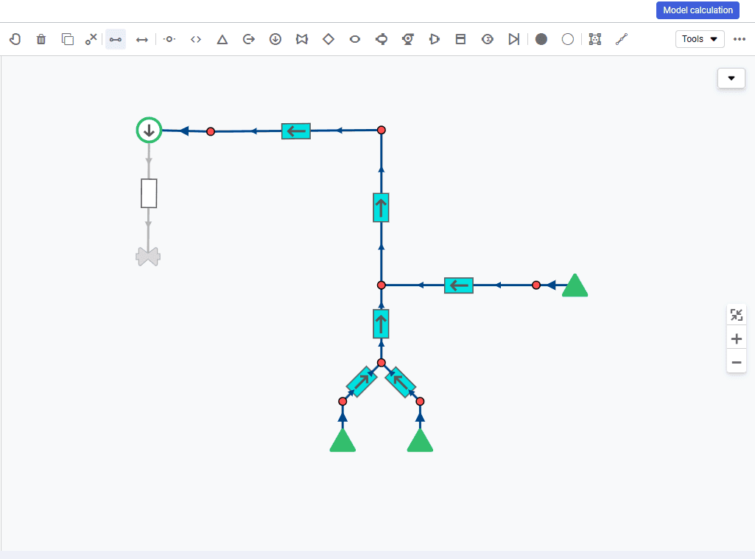This screenshot has height=559, width=755.
Task: Click the red node nearest the sink circle
Action: pos(211,131)
